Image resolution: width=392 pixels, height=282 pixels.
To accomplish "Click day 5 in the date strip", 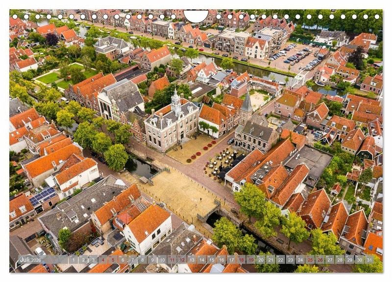I will coord(113,260).
